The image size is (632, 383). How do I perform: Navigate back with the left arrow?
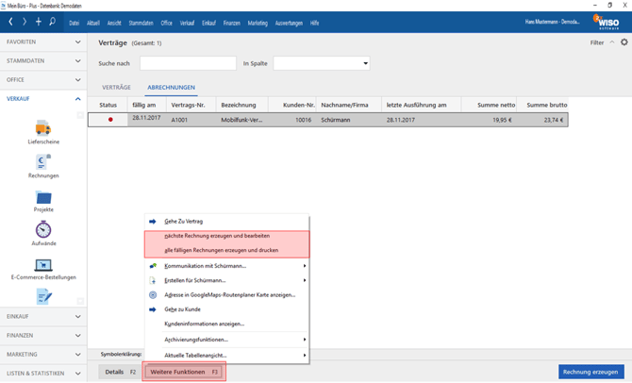(11, 22)
